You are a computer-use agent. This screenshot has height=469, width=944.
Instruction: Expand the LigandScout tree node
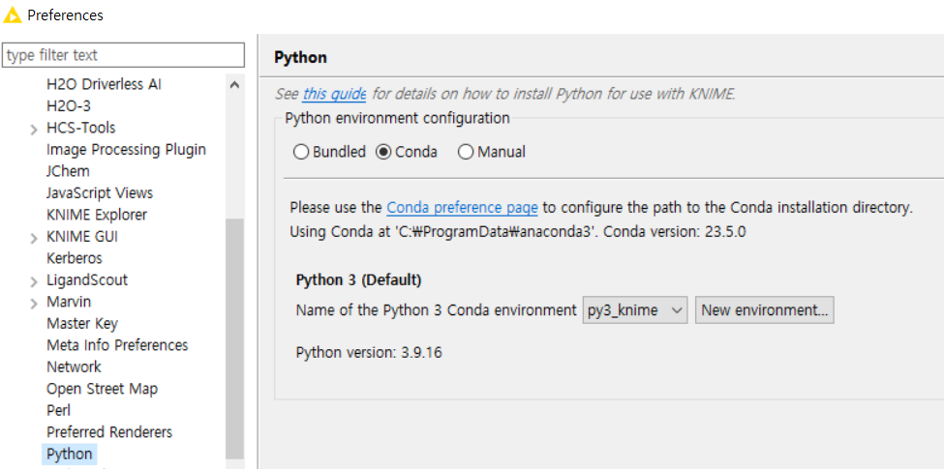click(34, 280)
